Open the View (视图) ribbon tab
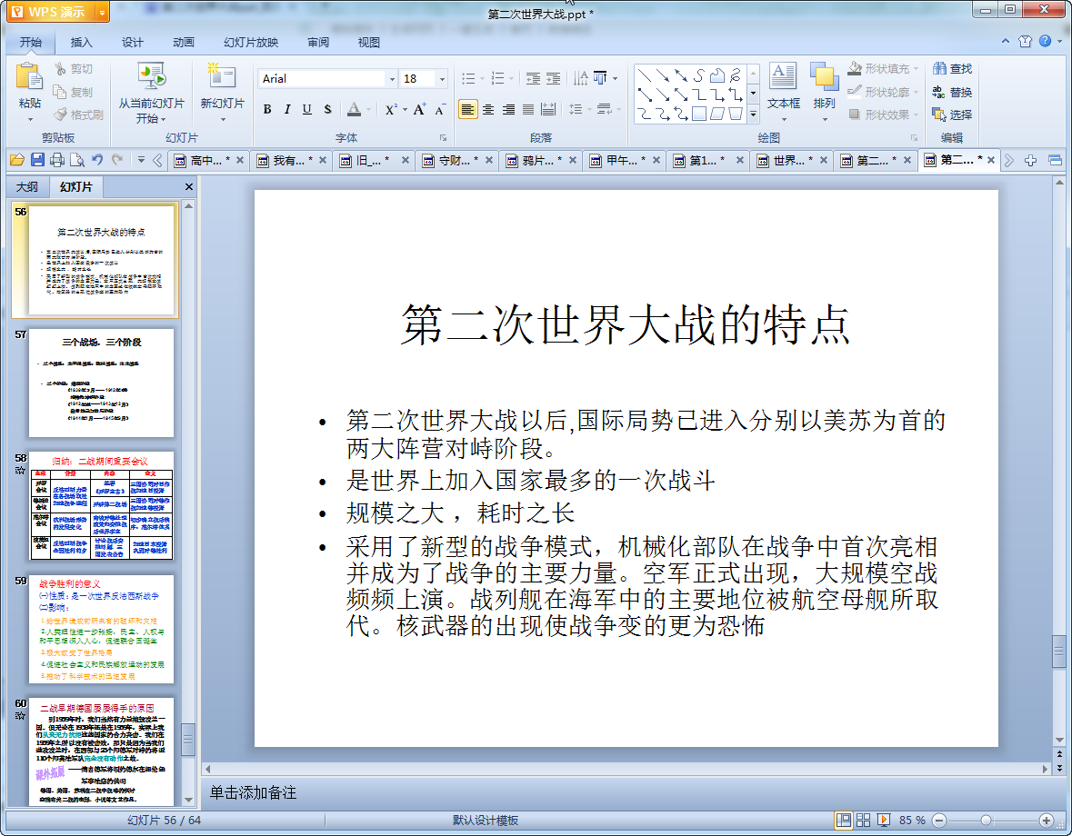The height and width of the screenshot is (836, 1072). pos(368,43)
